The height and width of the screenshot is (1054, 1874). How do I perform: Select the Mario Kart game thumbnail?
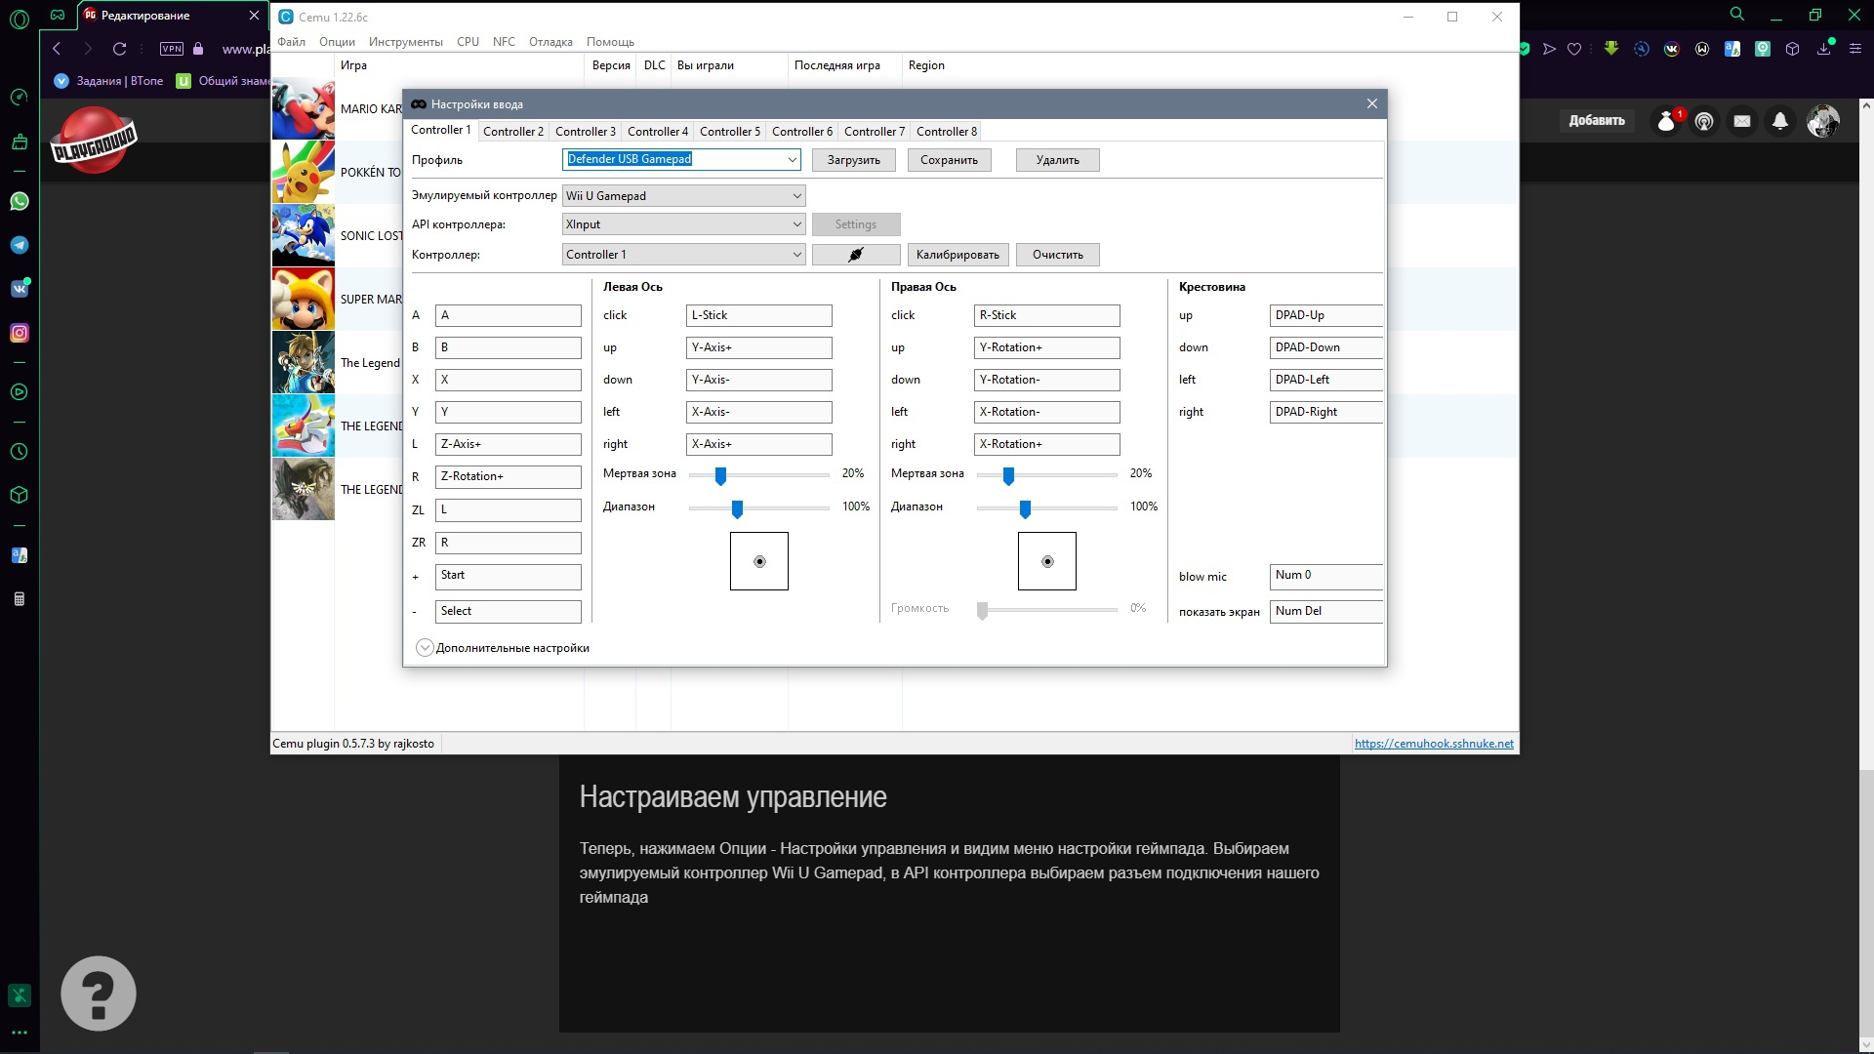pos(303,108)
